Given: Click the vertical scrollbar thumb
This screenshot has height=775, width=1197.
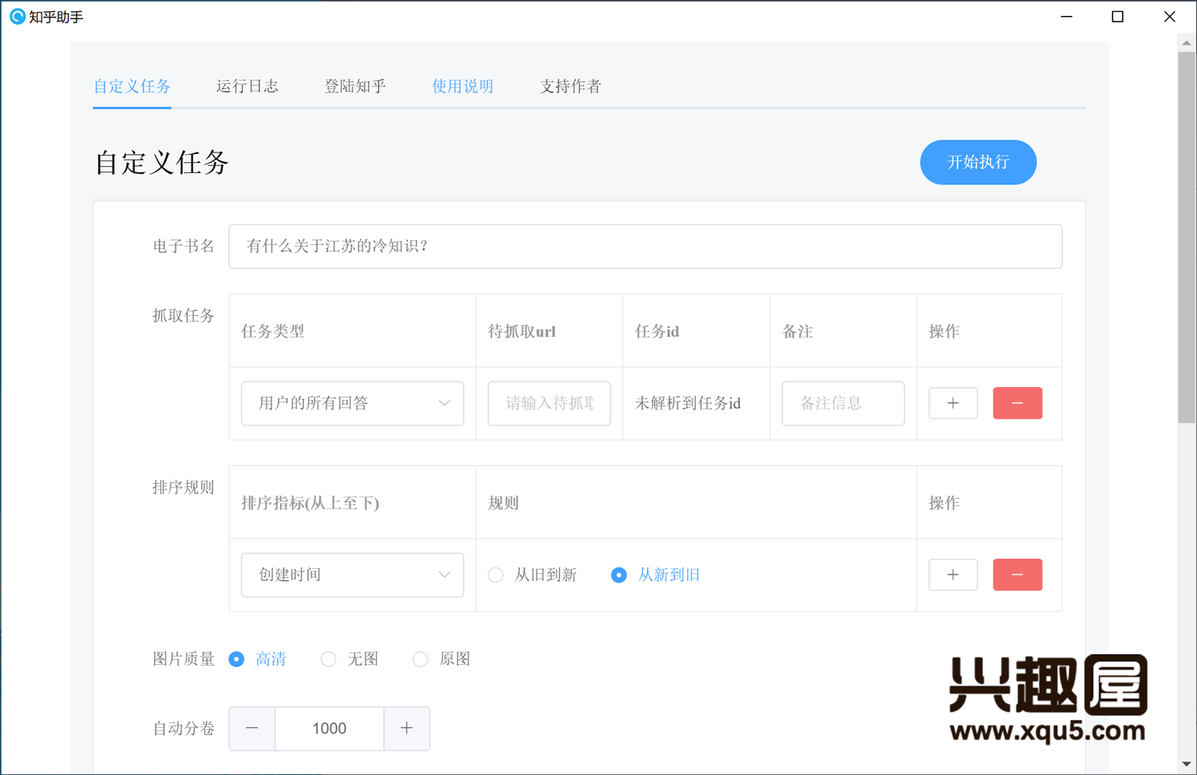Looking at the screenshot, I should 1187,238.
